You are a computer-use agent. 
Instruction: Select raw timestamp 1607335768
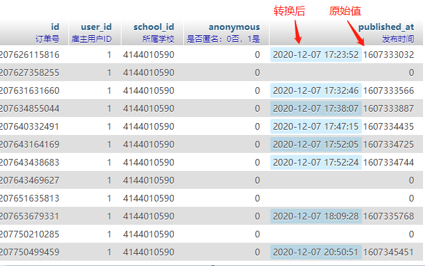pyautogui.click(x=388, y=216)
